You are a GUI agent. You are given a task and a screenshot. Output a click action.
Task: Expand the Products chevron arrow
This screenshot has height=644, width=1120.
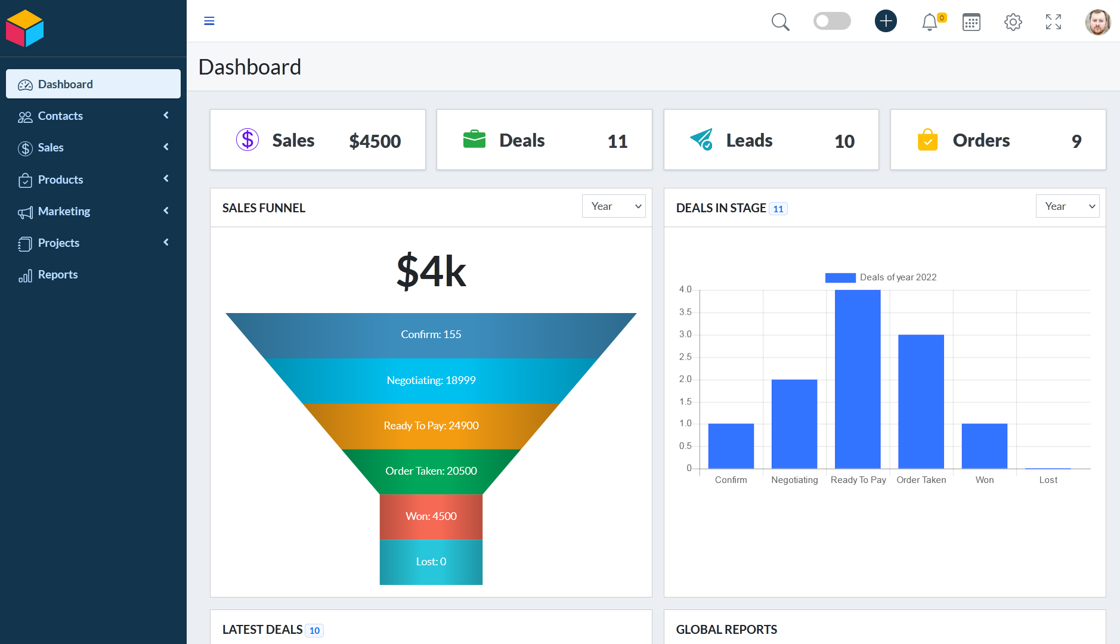coord(166,178)
